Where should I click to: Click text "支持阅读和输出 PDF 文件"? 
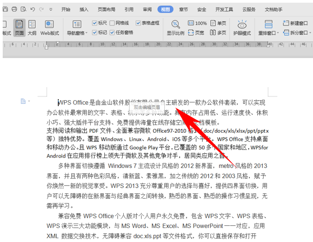(79, 131)
